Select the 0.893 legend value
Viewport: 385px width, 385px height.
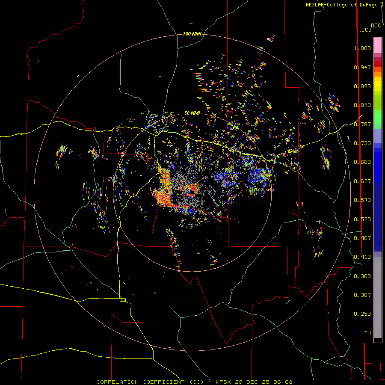click(x=362, y=86)
